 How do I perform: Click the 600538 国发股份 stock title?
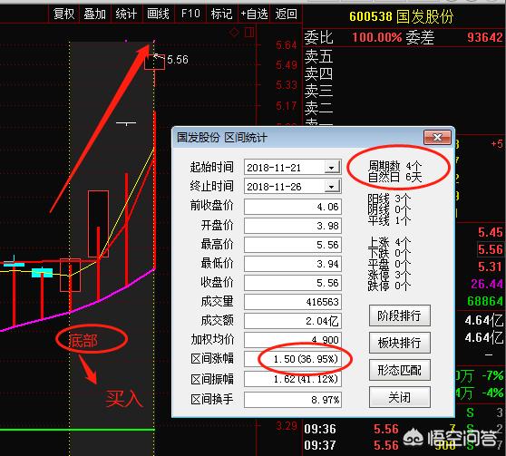401,16
